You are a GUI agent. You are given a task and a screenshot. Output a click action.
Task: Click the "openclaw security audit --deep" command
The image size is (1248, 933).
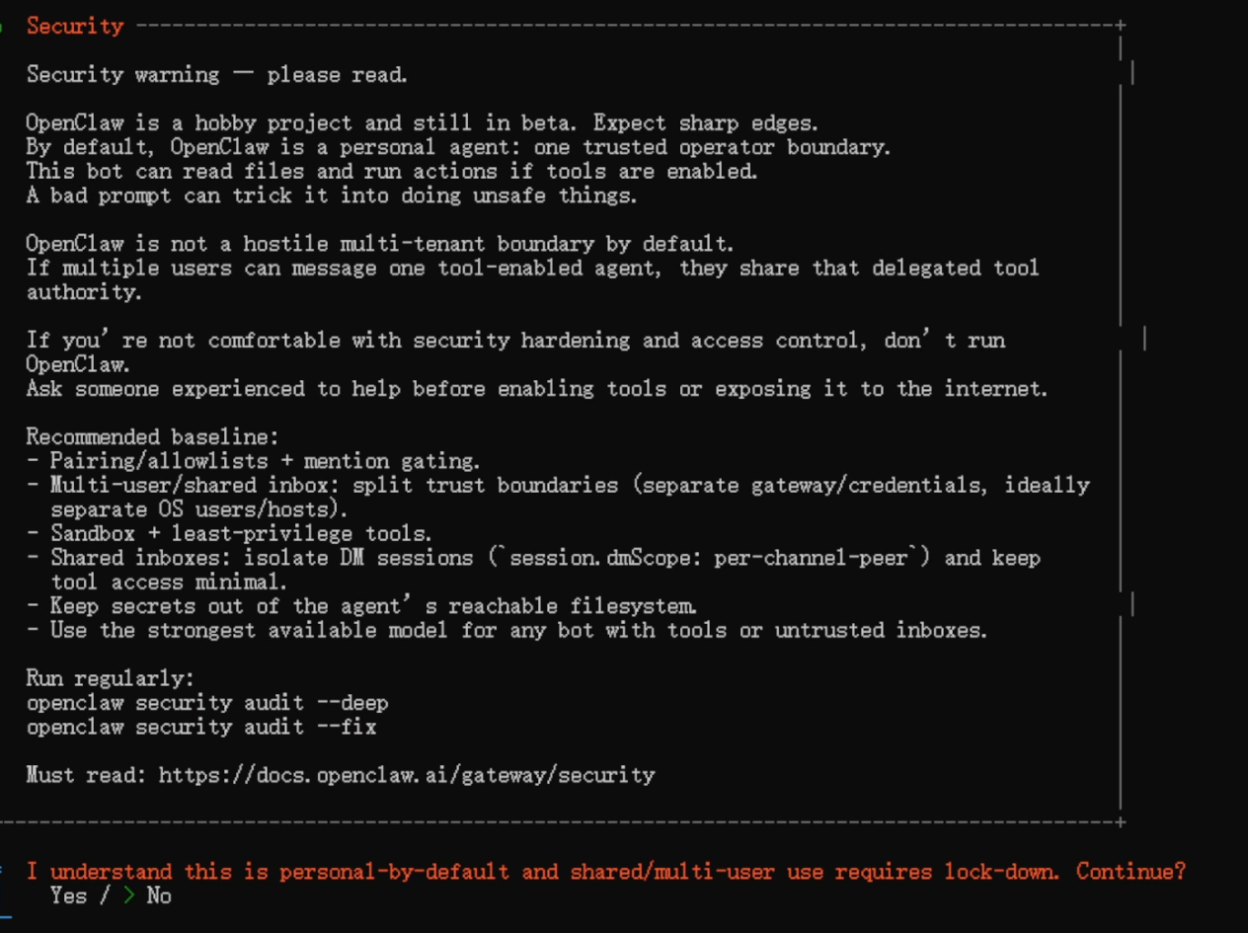tap(207, 703)
